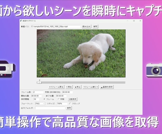
Task: Click the app feather icon in title bar
Action: point(21,21)
